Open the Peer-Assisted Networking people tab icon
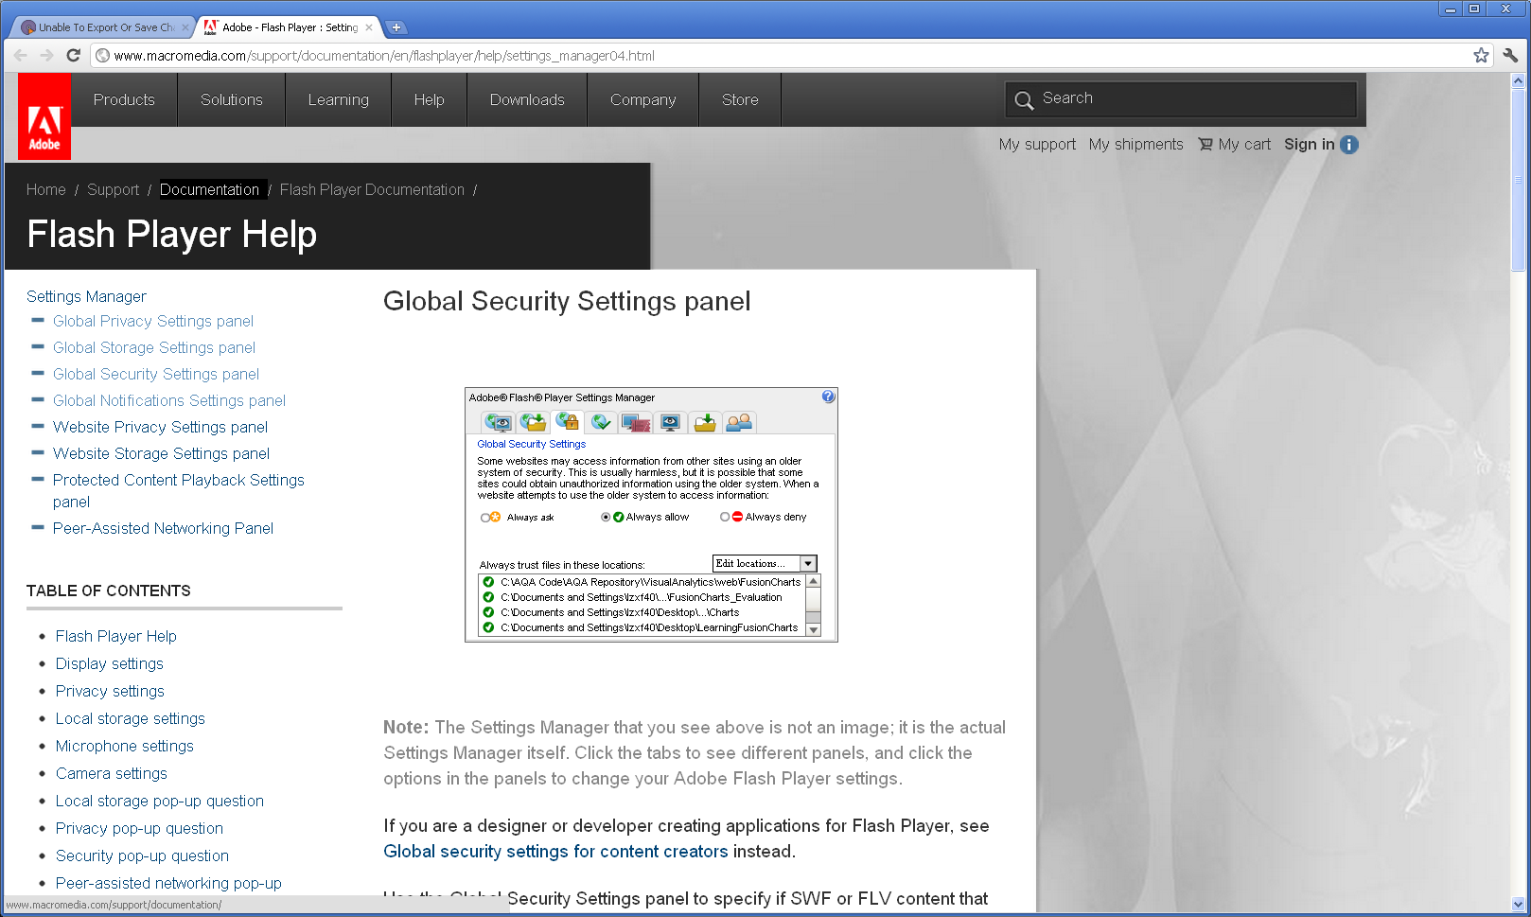This screenshot has width=1531, height=917. pos(739,422)
